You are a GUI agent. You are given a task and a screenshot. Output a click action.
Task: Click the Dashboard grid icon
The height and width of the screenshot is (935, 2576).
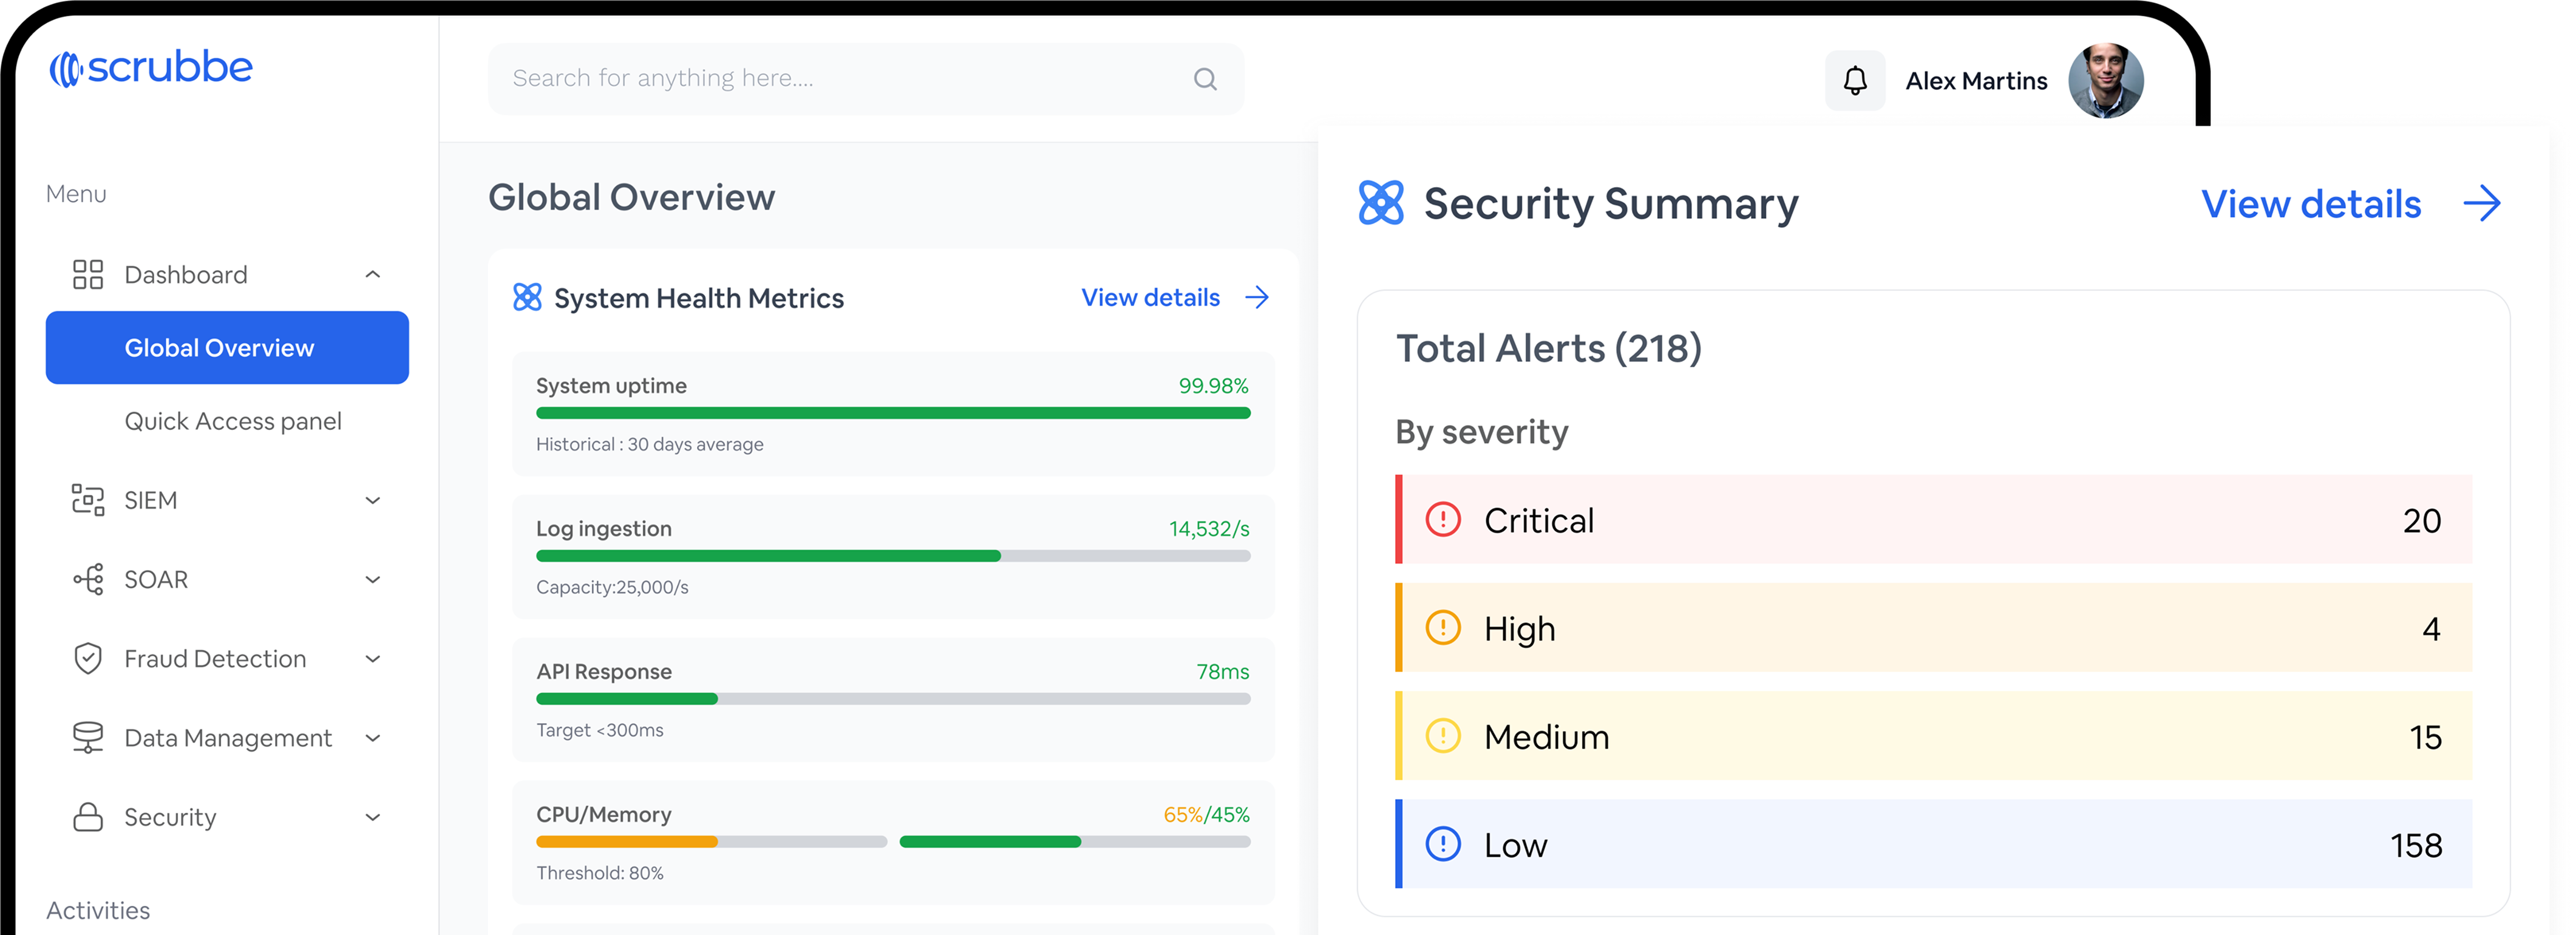(88, 274)
